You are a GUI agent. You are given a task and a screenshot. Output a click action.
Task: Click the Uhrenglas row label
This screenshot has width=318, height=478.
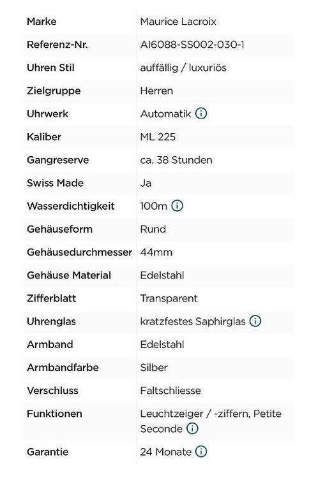(51, 322)
